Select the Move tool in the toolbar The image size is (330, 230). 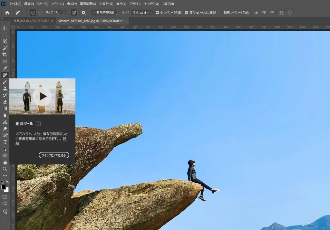tap(5, 28)
